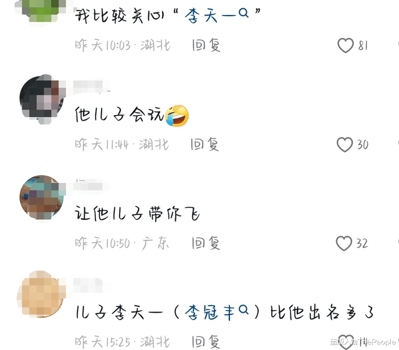Viewport: 399px width, 350px height.
Task: Reply to the 昨天10:03 comment
Action: [x=206, y=45]
